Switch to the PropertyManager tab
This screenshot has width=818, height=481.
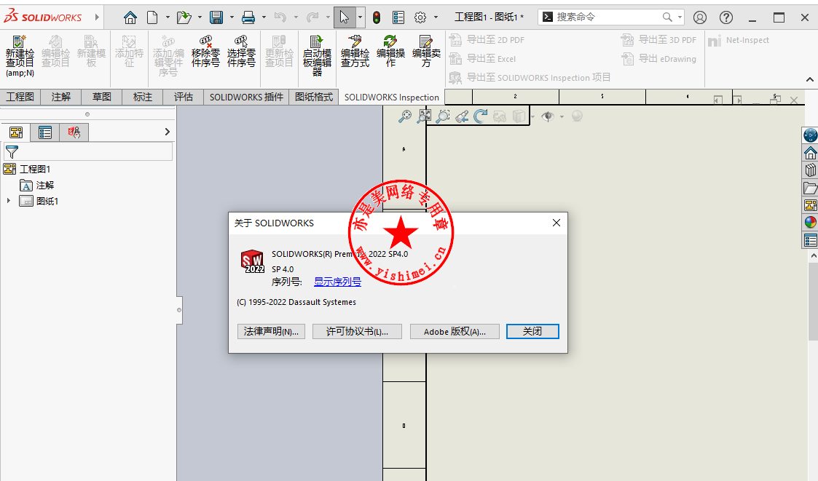pos(45,132)
